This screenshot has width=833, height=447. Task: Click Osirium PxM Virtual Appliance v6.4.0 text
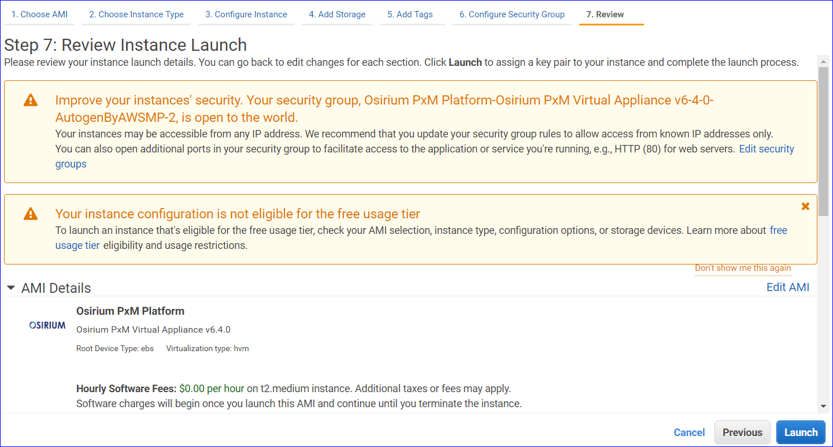point(153,330)
